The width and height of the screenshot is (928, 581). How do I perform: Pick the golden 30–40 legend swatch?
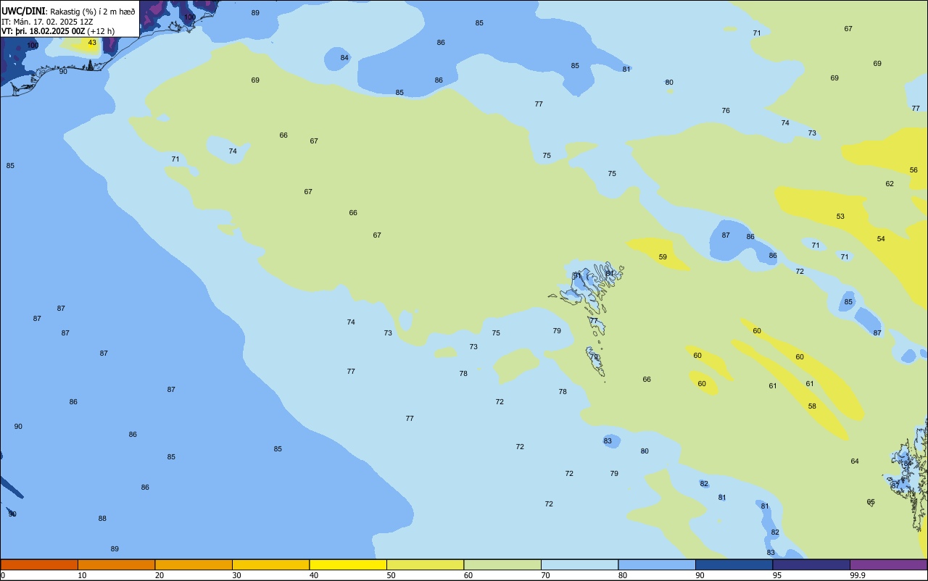(x=270, y=564)
